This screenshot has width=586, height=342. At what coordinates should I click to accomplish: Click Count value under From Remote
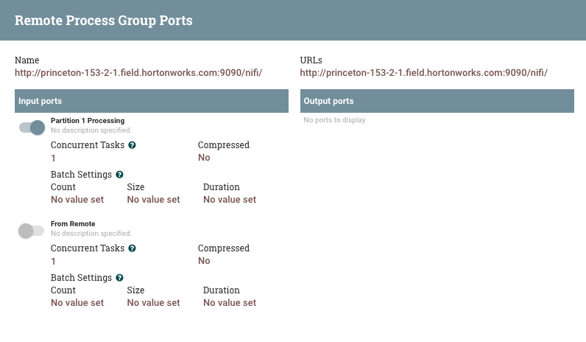[77, 302]
